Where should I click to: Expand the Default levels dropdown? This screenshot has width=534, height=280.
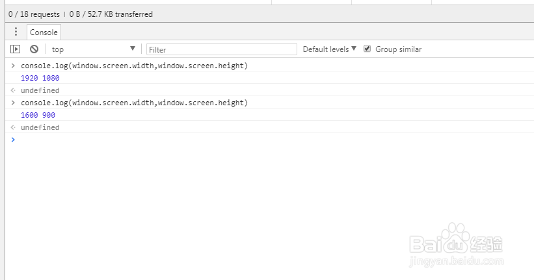point(330,49)
